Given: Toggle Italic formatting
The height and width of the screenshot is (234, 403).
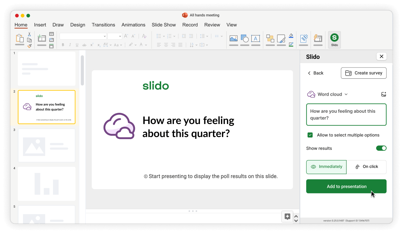Looking at the screenshot, I should point(70,45).
